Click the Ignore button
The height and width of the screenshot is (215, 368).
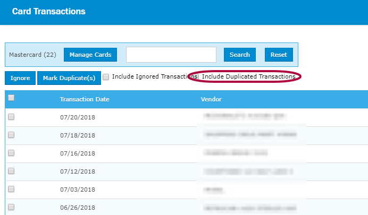pyautogui.click(x=20, y=78)
